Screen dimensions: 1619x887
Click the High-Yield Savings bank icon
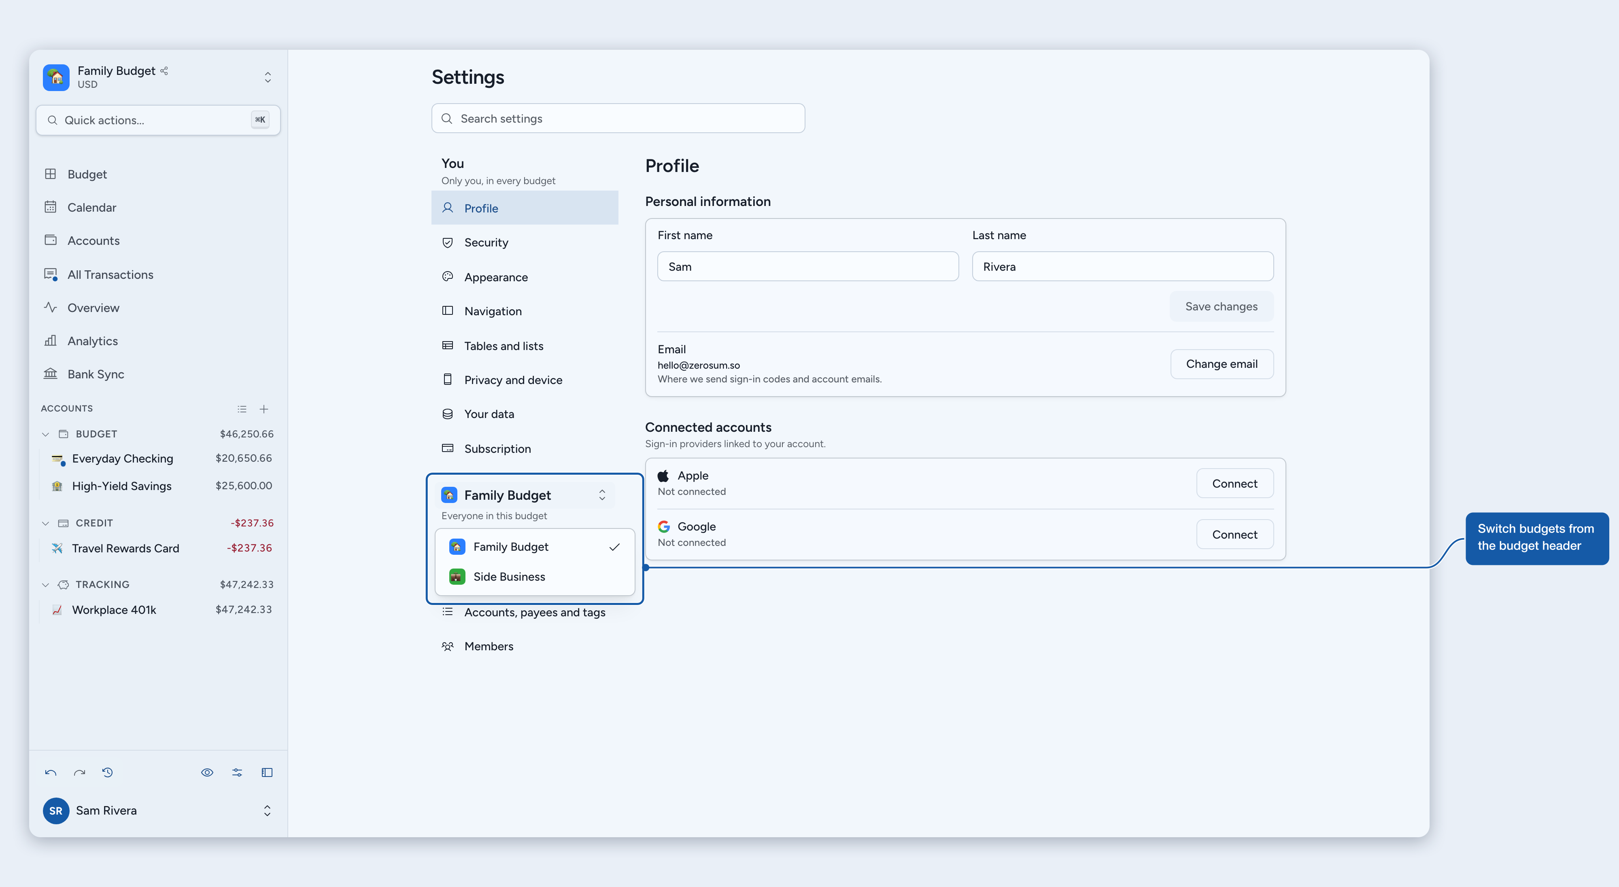click(x=57, y=486)
